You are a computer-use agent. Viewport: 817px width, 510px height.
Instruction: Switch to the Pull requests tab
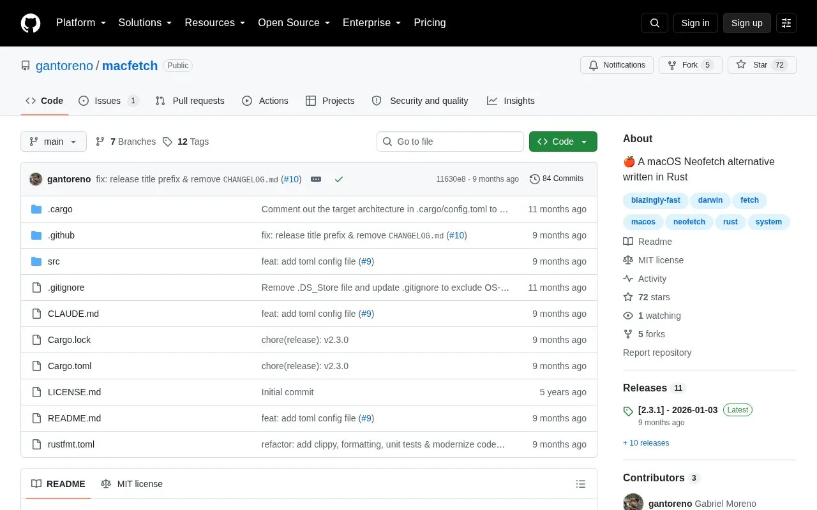190,101
